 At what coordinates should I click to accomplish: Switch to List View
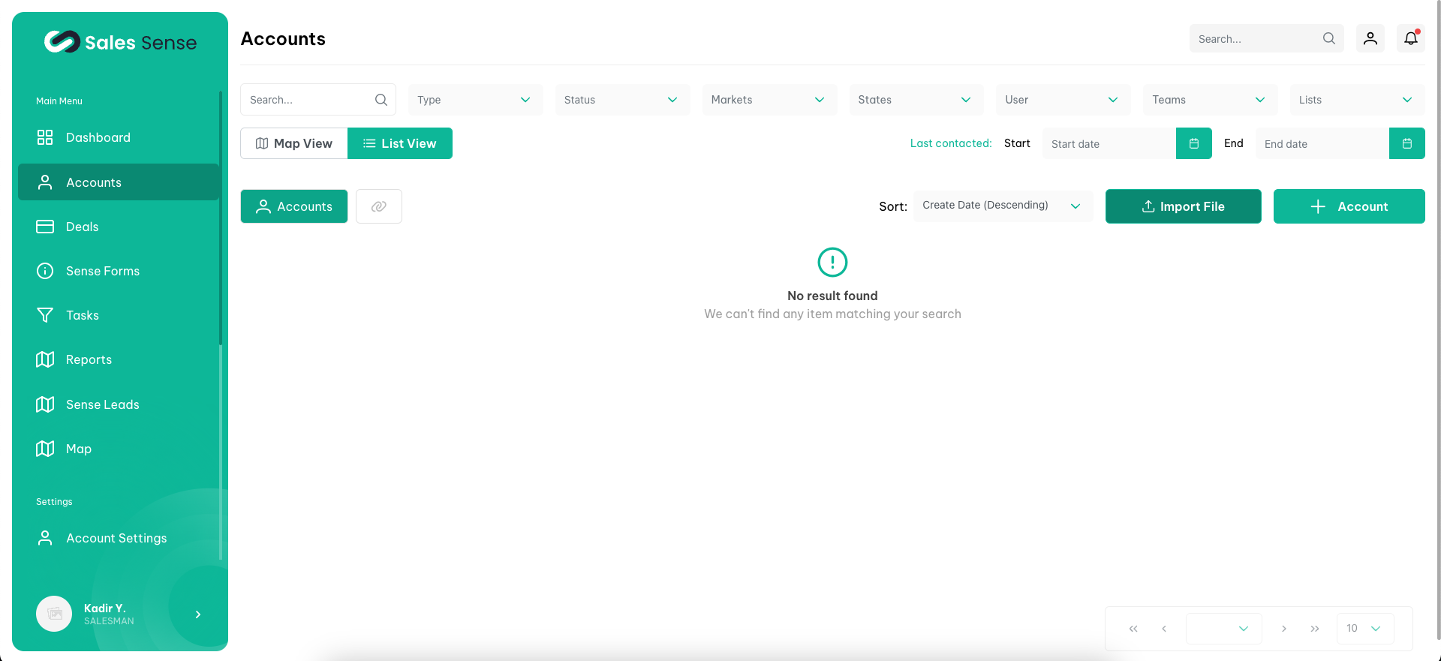click(399, 143)
